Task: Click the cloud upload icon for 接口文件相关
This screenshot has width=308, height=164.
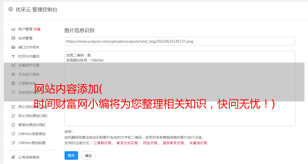Action: (13, 47)
